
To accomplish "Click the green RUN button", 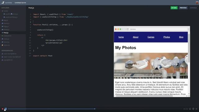I will click(174, 8).
